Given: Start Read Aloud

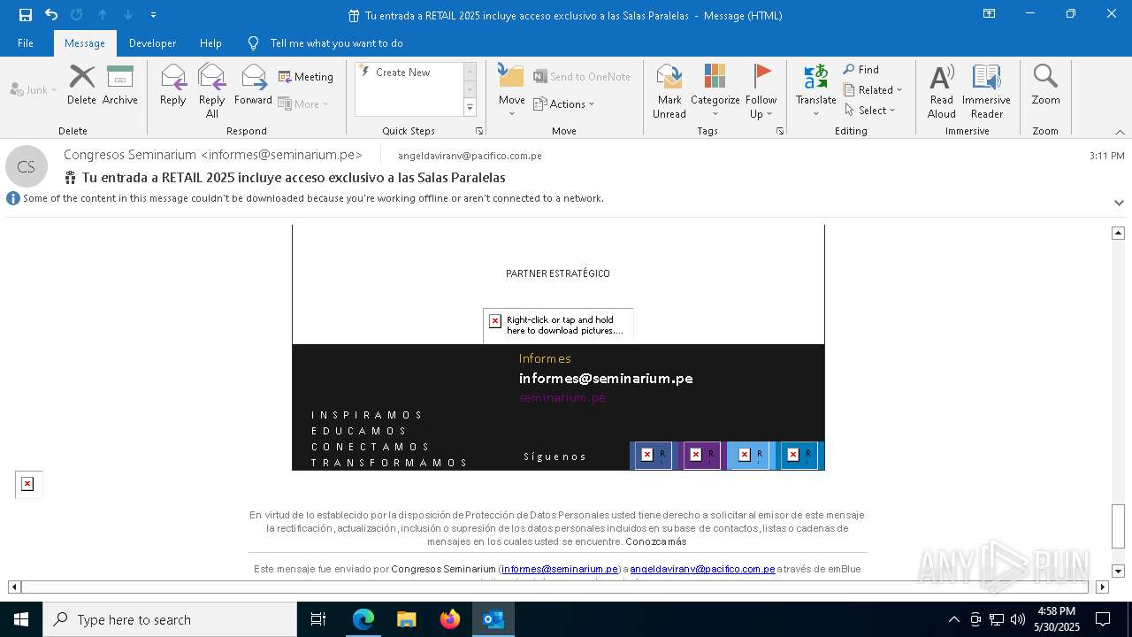Looking at the screenshot, I should (942, 90).
